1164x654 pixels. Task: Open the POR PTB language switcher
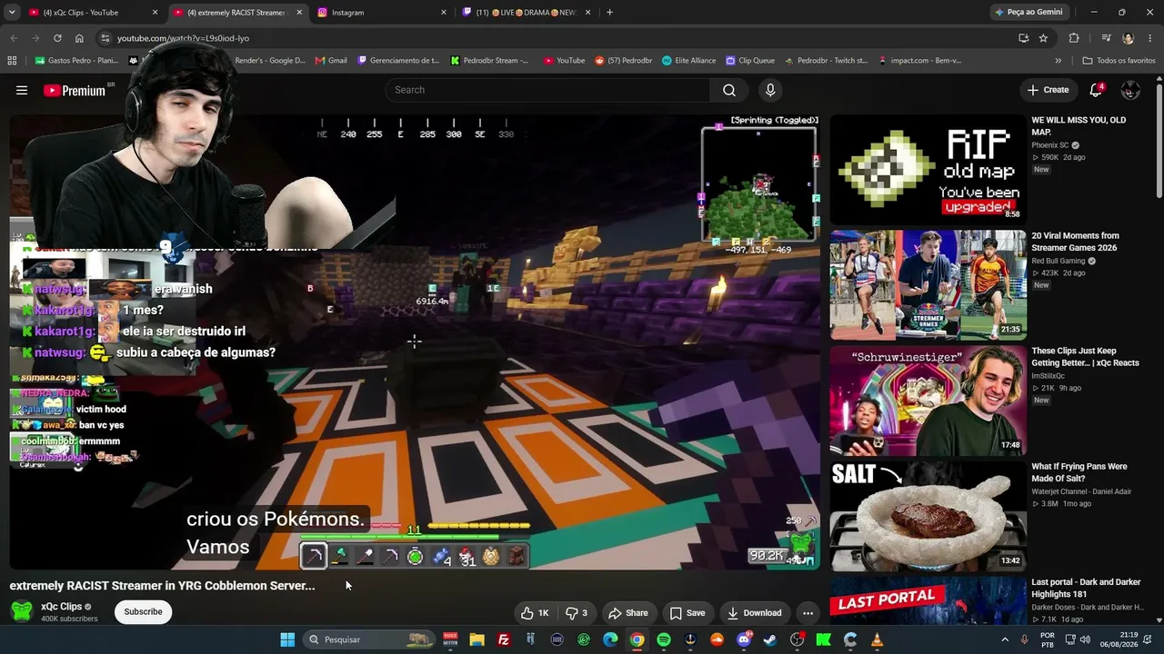(1048, 639)
